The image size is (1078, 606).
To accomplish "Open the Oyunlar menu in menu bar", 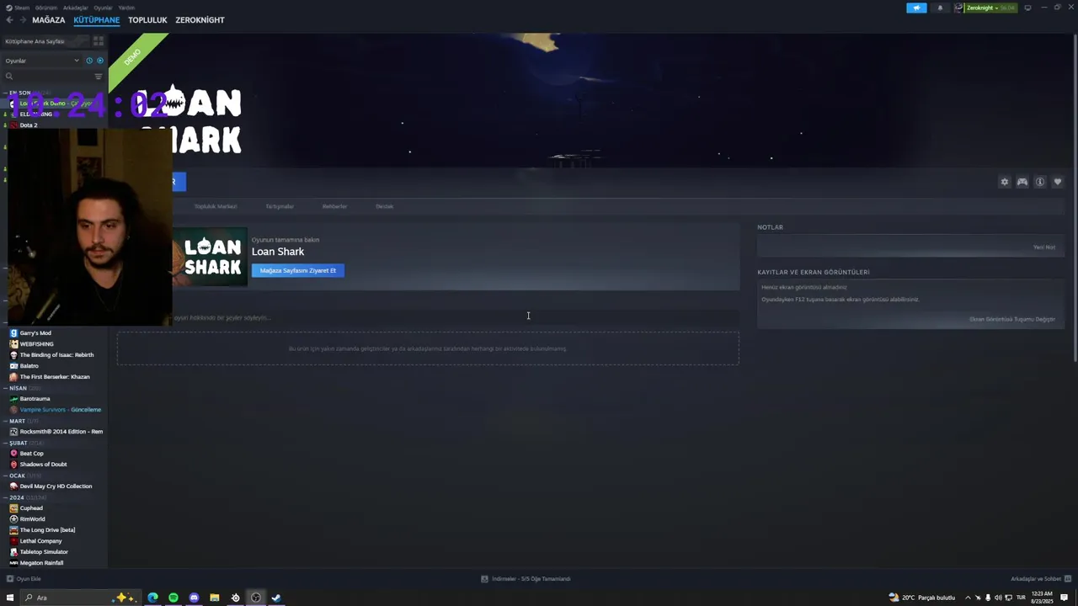I will [103, 8].
